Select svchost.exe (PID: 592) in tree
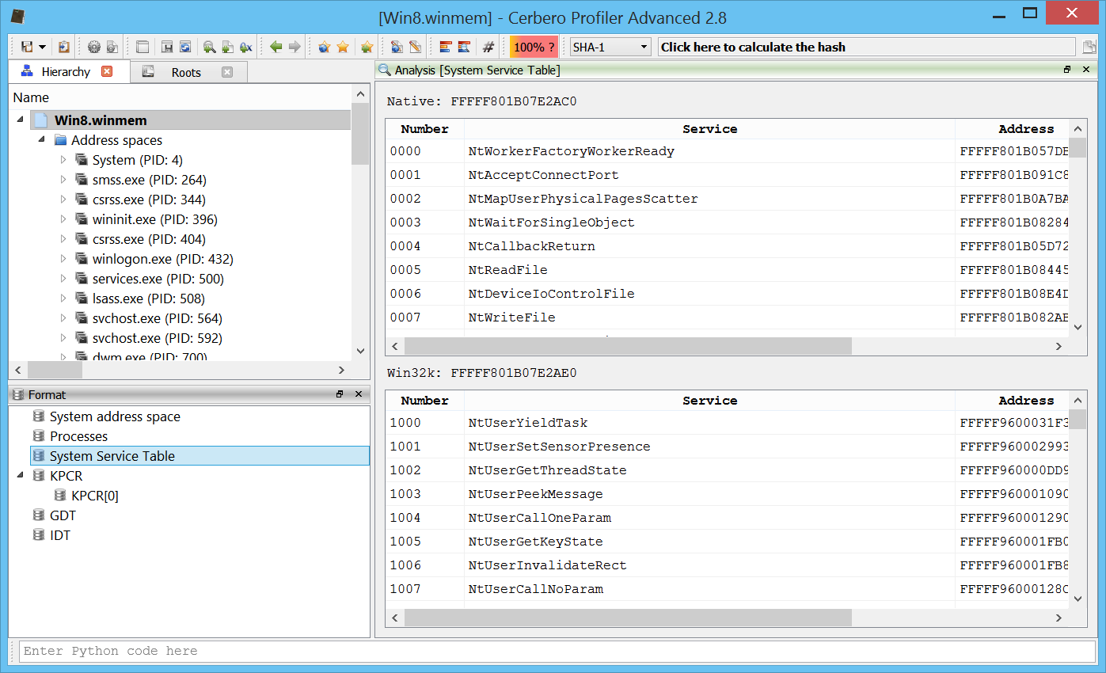Image resolution: width=1106 pixels, height=673 pixels. pos(157,338)
